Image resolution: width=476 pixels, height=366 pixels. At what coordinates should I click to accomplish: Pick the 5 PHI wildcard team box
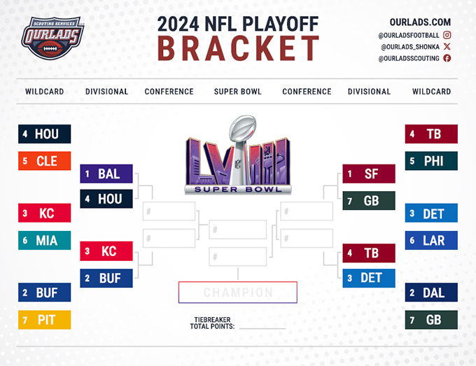[431, 161]
